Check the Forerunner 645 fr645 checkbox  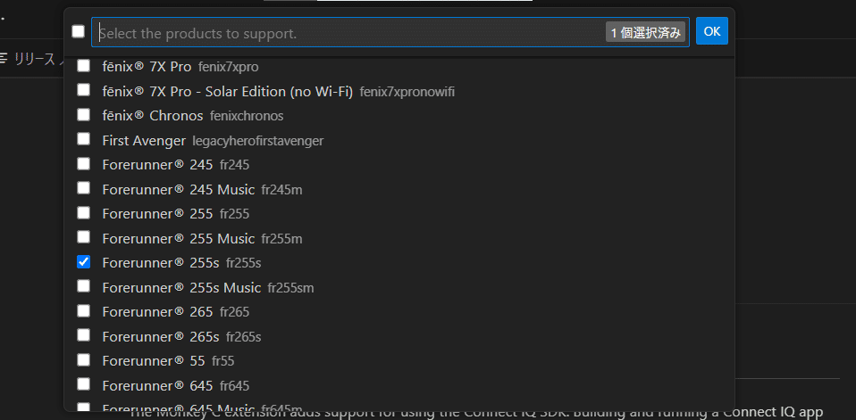coord(83,384)
